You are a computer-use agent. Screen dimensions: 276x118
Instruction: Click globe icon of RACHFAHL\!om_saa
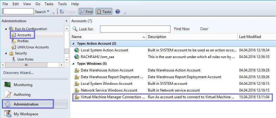[77, 57]
